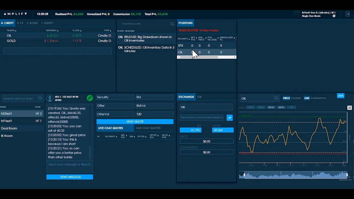Click the chart navigator left handle
Viewport: 354px width, 199px height.
point(244,175)
